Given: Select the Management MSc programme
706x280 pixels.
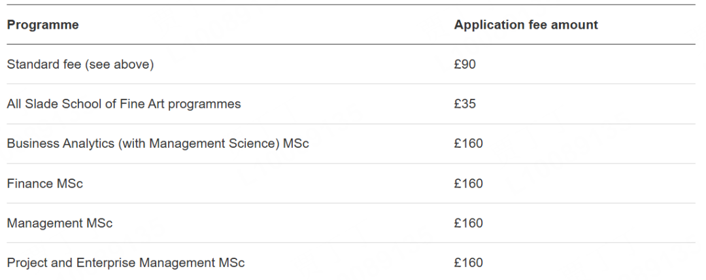Looking at the screenshot, I should (x=59, y=223).
